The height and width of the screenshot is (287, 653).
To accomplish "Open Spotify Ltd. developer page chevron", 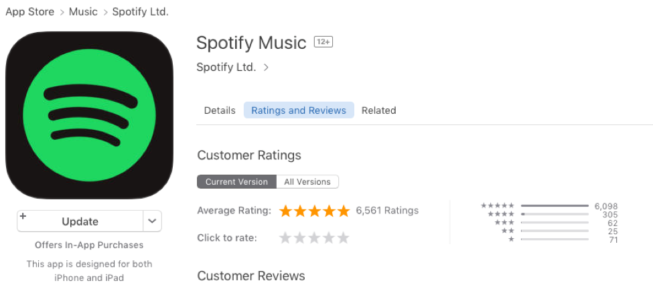I will click(x=266, y=68).
